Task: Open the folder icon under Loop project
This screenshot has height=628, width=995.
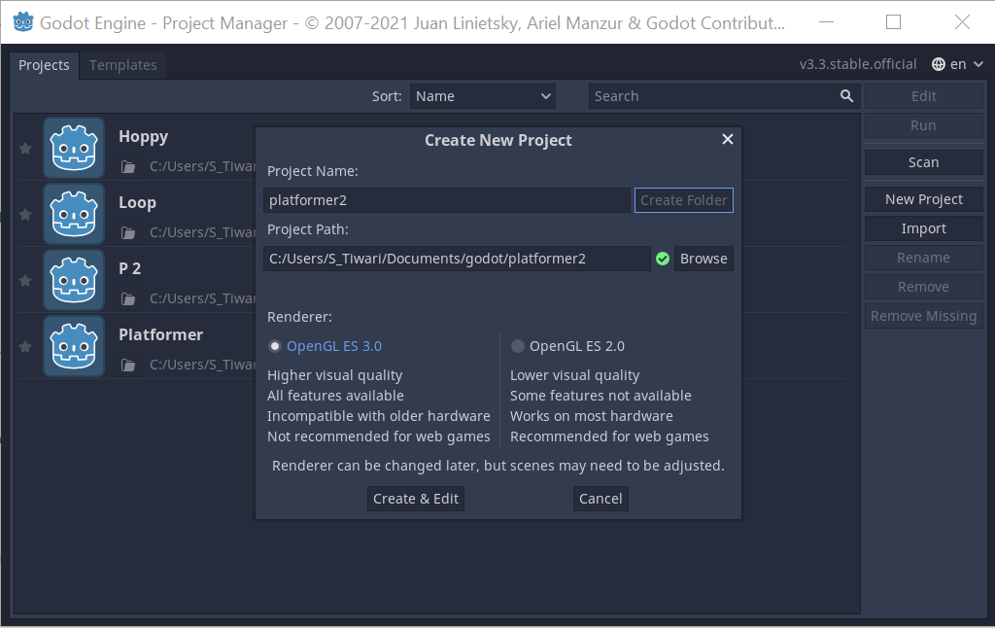Action: (x=128, y=233)
